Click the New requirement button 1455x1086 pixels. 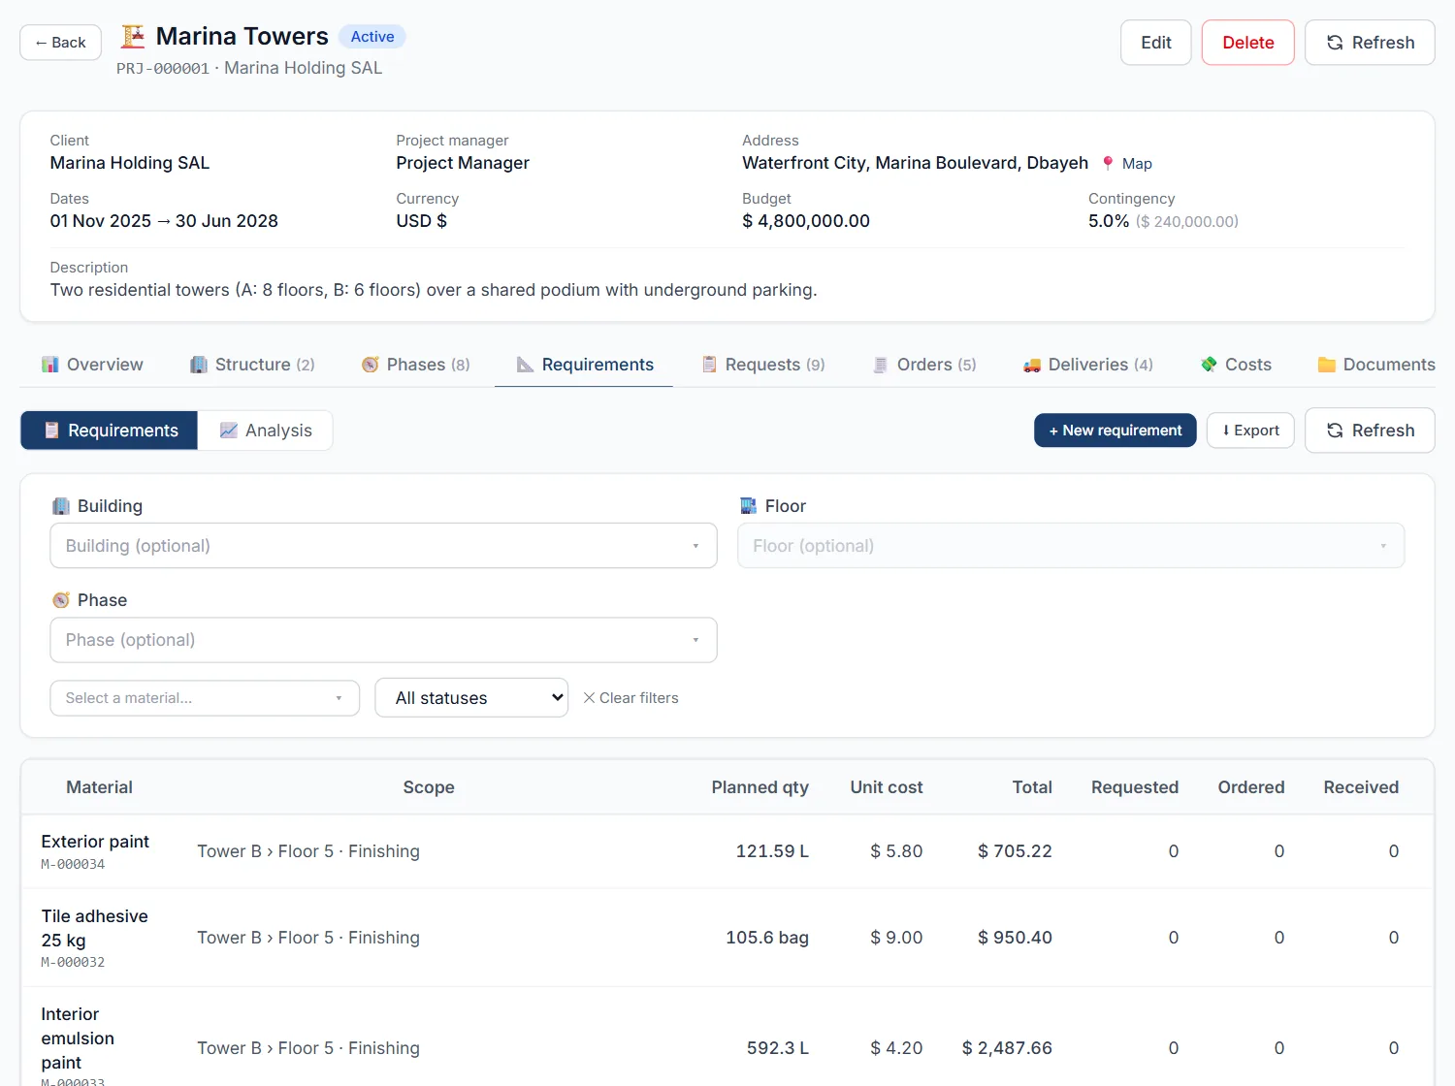(x=1115, y=431)
